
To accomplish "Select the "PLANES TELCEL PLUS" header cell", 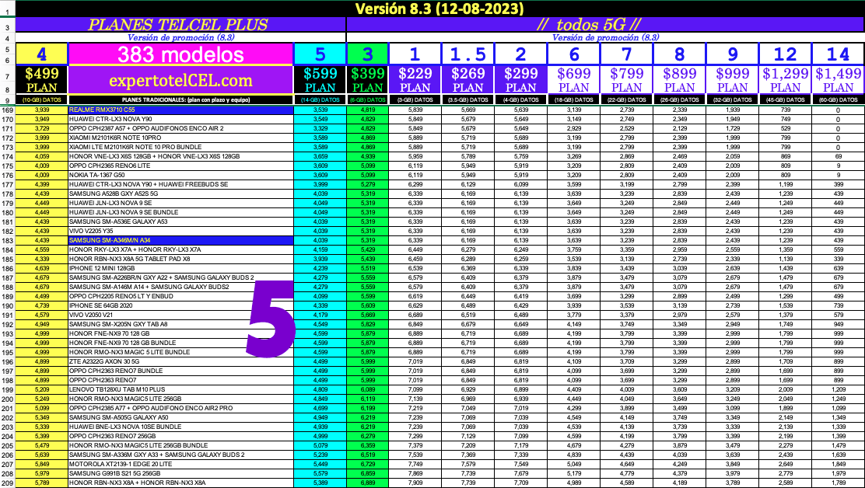I will coord(180,25).
